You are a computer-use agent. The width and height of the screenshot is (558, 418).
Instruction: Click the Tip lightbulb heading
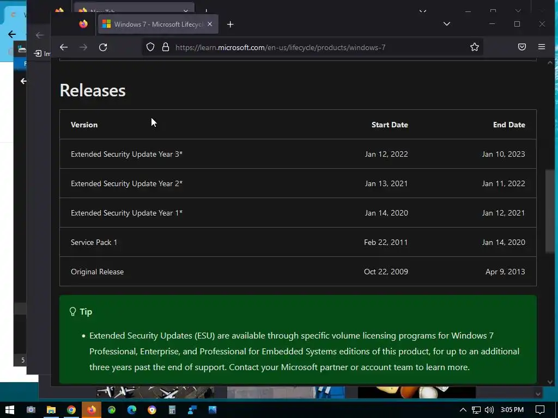point(81,312)
